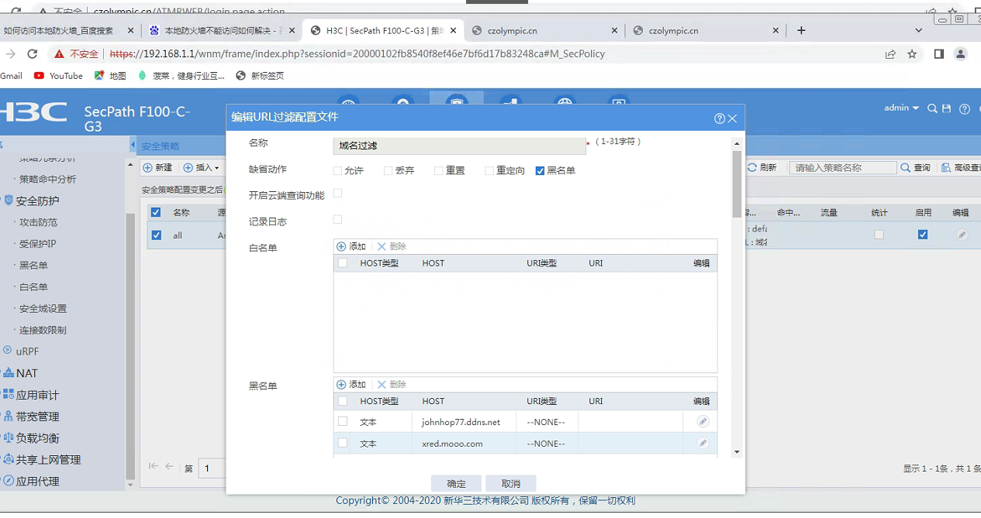This screenshot has width=981, height=518.
Task: Click 添加 above the 黑名单 table
Action: pyautogui.click(x=351, y=384)
